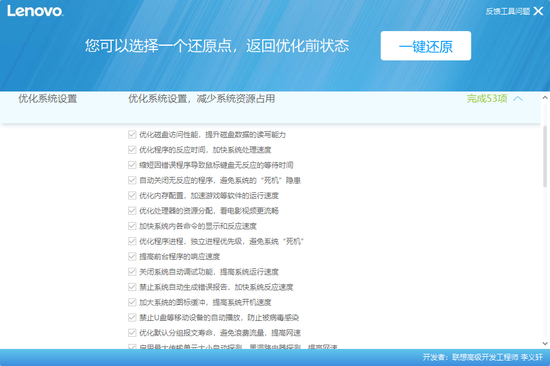Toggle 提高前台程序的响应速度 checkbox

point(131,256)
